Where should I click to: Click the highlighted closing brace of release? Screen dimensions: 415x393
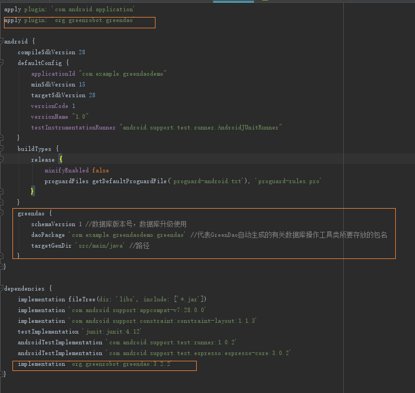click(32, 191)
